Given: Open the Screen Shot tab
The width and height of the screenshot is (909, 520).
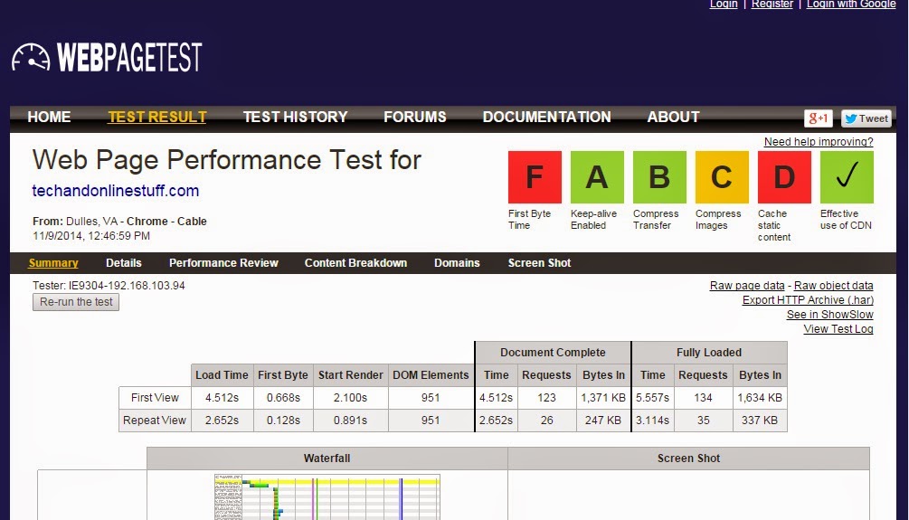Looking at the screenshot, I should click(x=539, y=262).
